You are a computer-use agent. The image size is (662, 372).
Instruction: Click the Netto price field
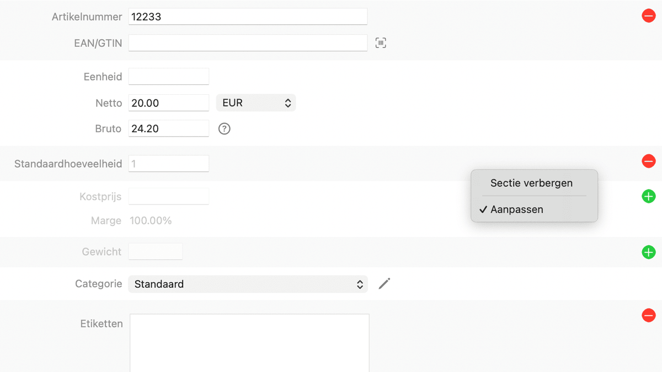point(168,103)
